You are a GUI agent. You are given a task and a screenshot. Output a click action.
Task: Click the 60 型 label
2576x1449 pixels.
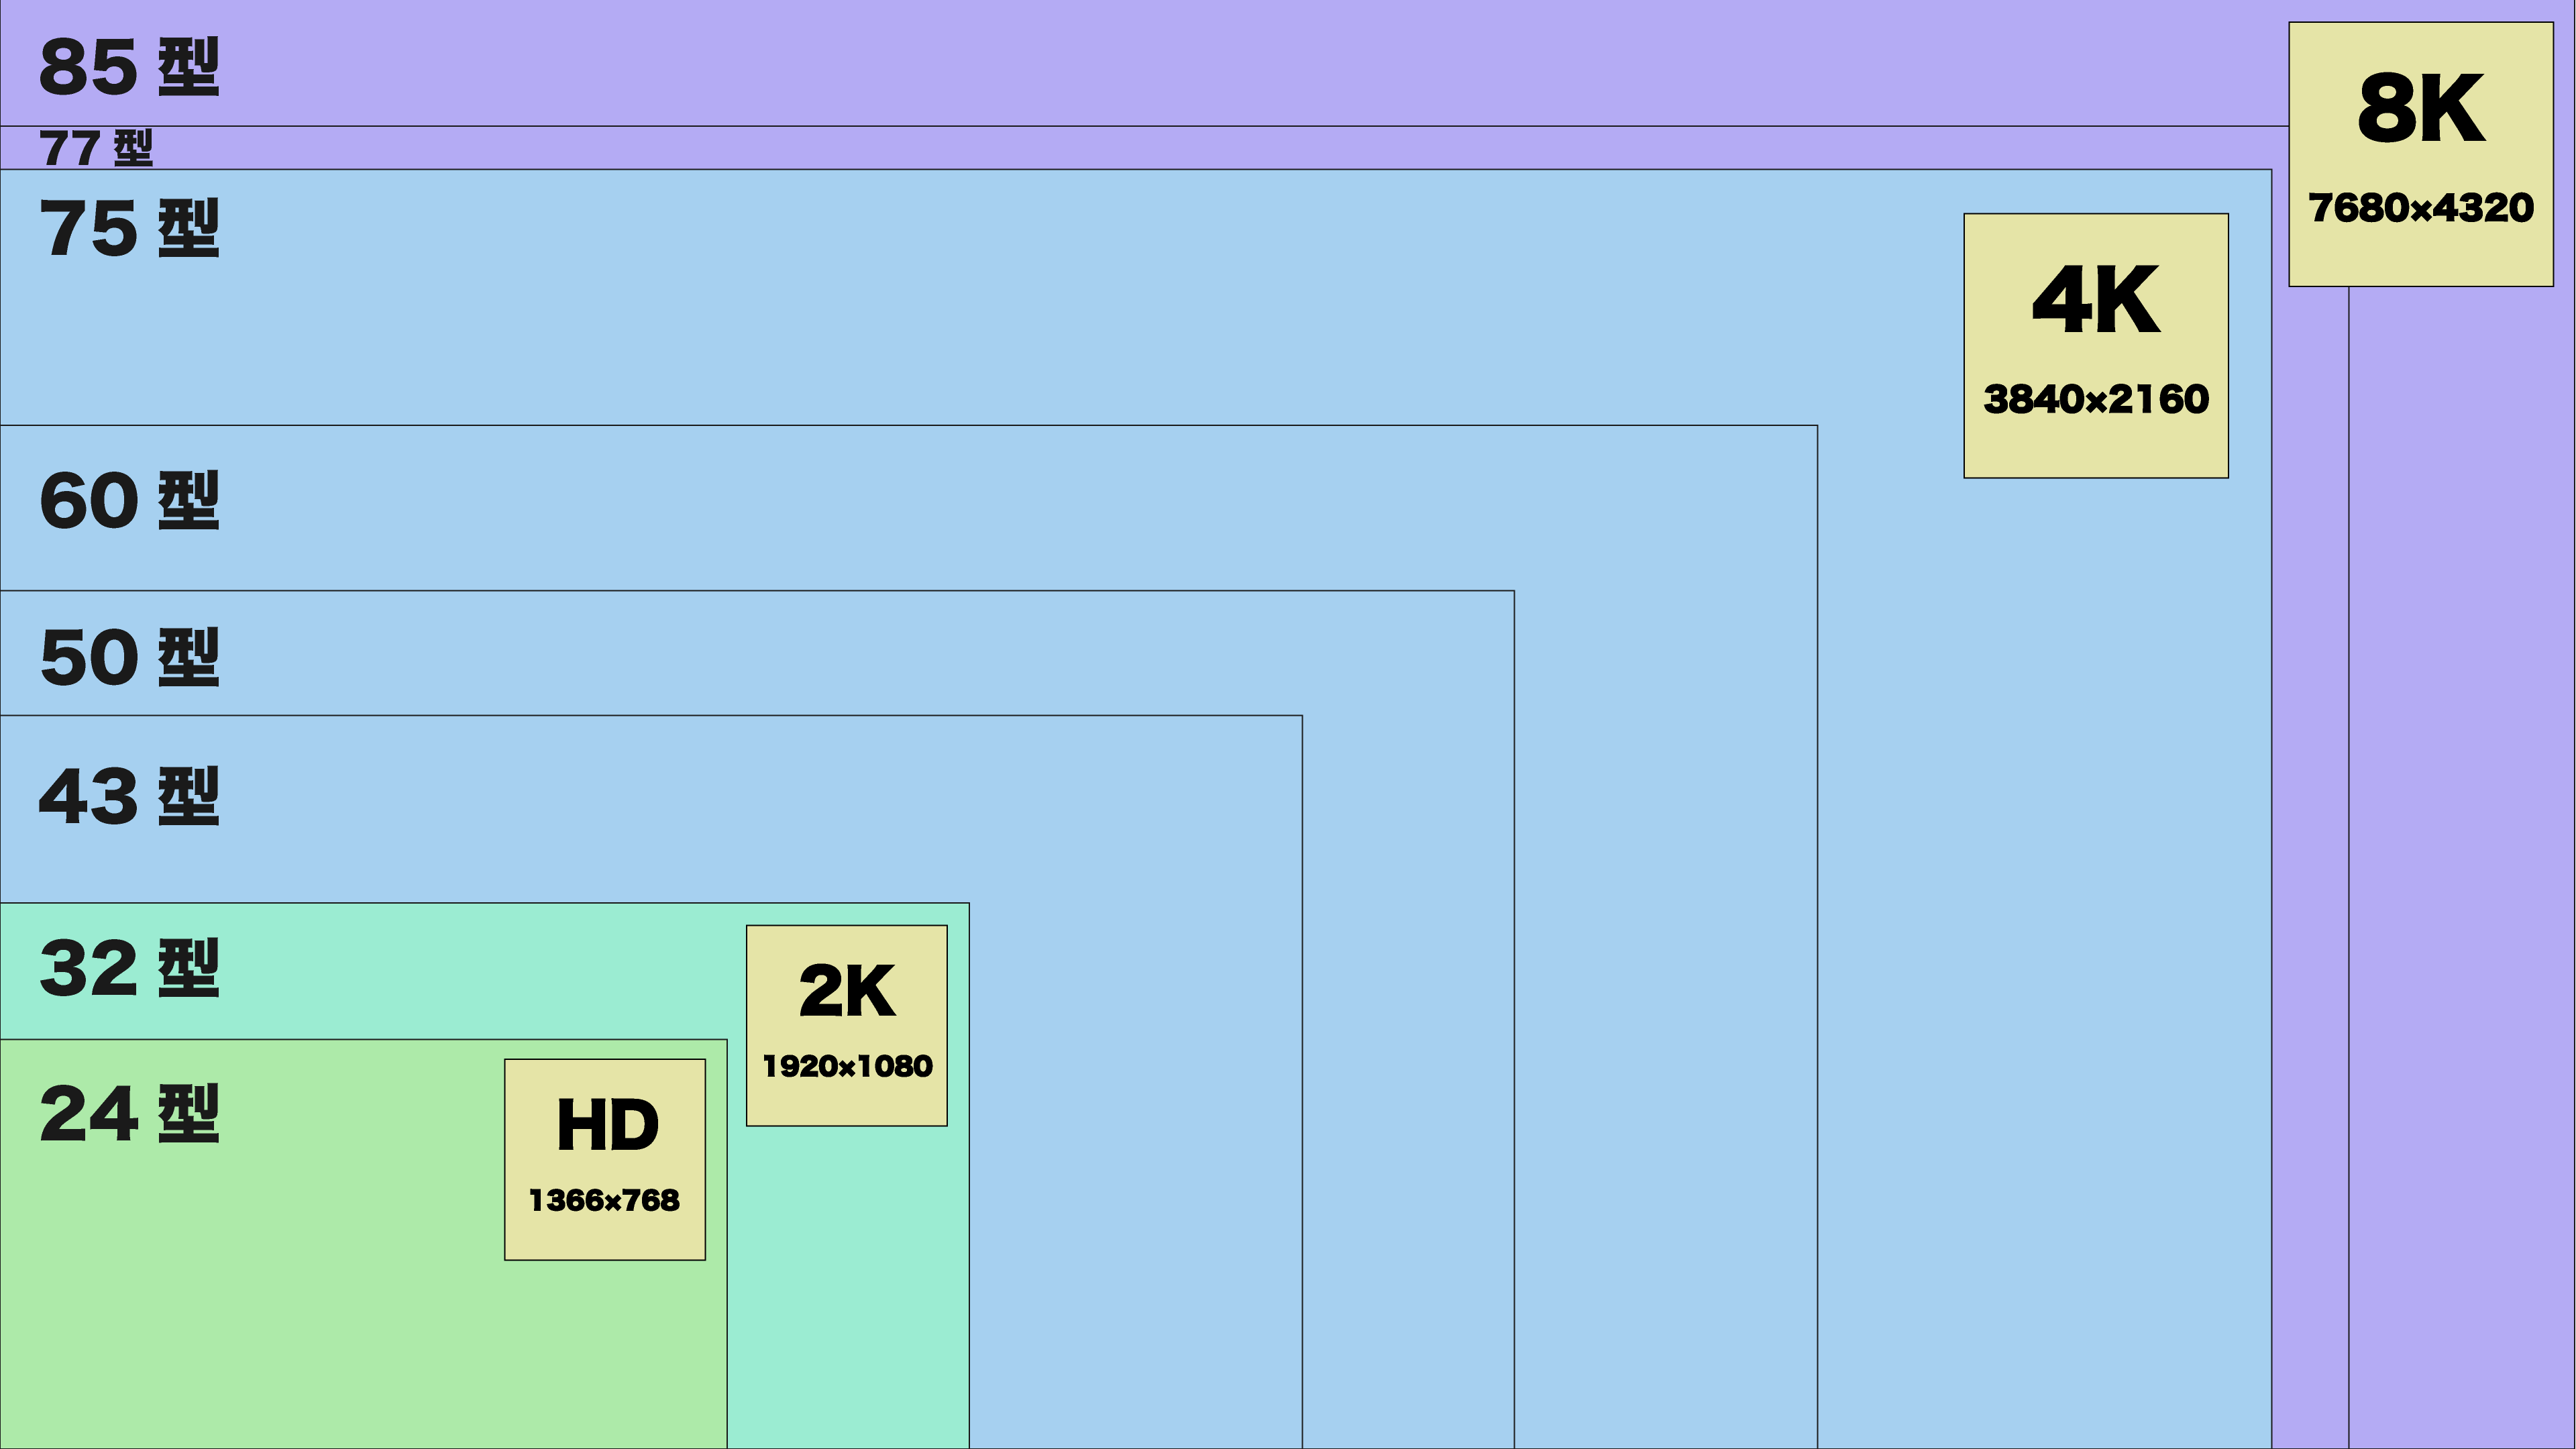(x=129, y=500)
